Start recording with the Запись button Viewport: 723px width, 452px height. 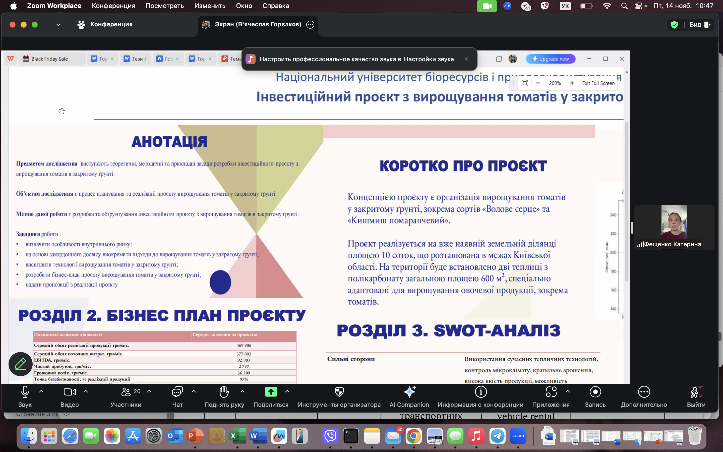(595, 392)
